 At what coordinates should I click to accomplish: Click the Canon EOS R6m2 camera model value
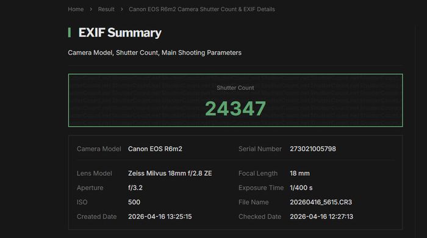(155, 149)
